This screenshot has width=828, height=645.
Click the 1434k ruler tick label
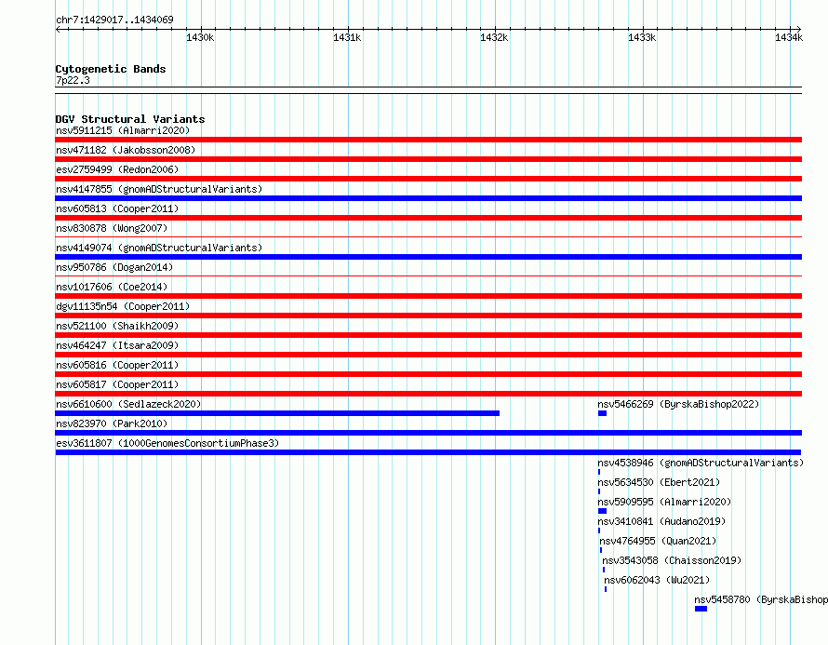[x=789, y=37]
